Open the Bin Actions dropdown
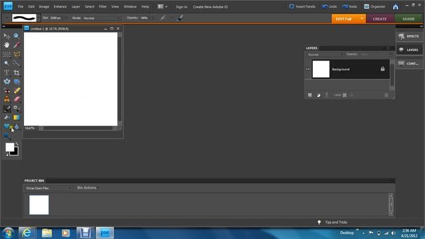 88,188
